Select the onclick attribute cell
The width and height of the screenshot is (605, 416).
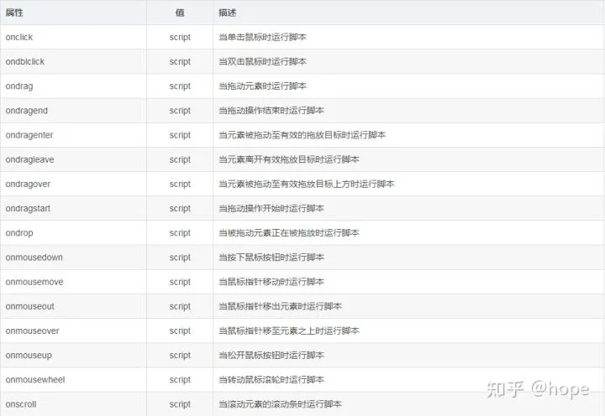tap(19, 38)
